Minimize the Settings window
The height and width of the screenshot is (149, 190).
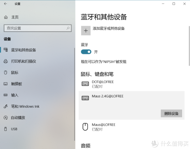pos(163,4)
